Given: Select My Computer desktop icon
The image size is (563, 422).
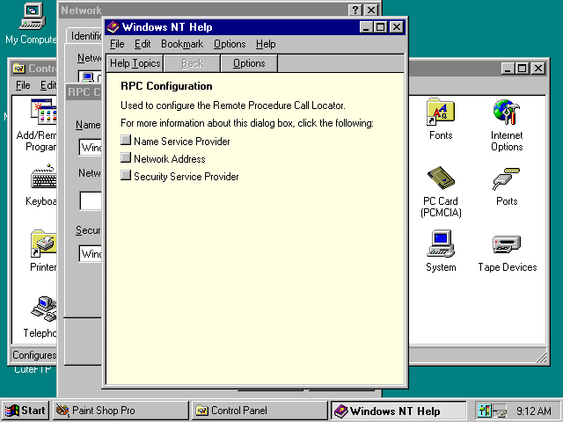Looking at the screenshot, I should point(32,16).
